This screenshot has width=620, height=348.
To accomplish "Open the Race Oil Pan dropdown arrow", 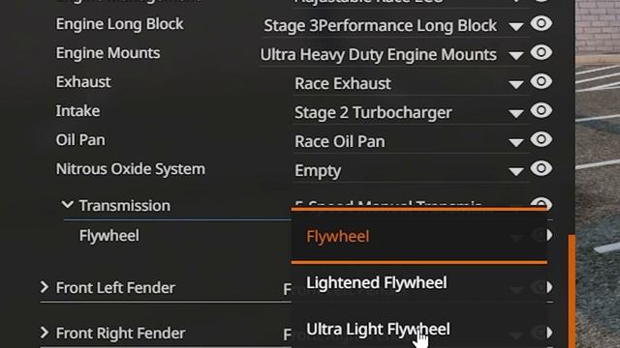I will point(516,142).
